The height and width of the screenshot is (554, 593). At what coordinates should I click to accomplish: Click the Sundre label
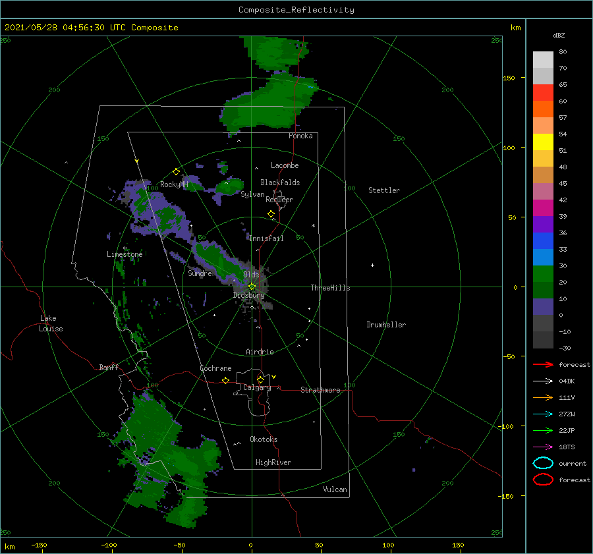[200, 273]
